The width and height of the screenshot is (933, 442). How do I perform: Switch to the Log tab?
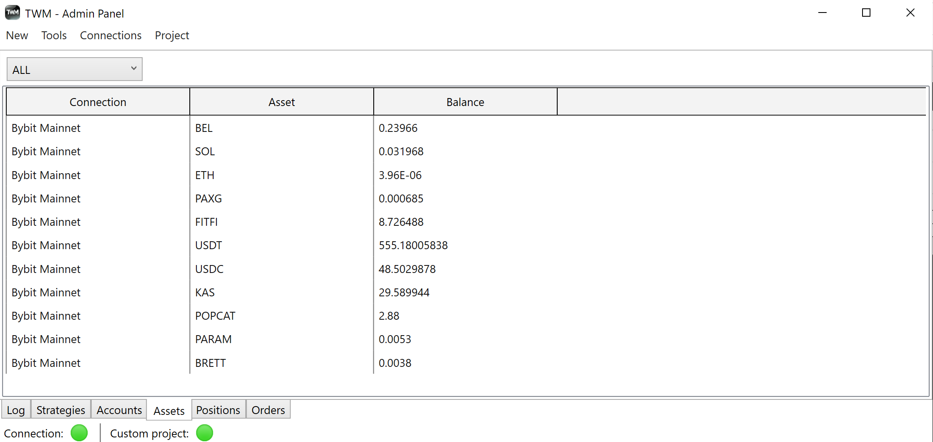coord(16,410)
